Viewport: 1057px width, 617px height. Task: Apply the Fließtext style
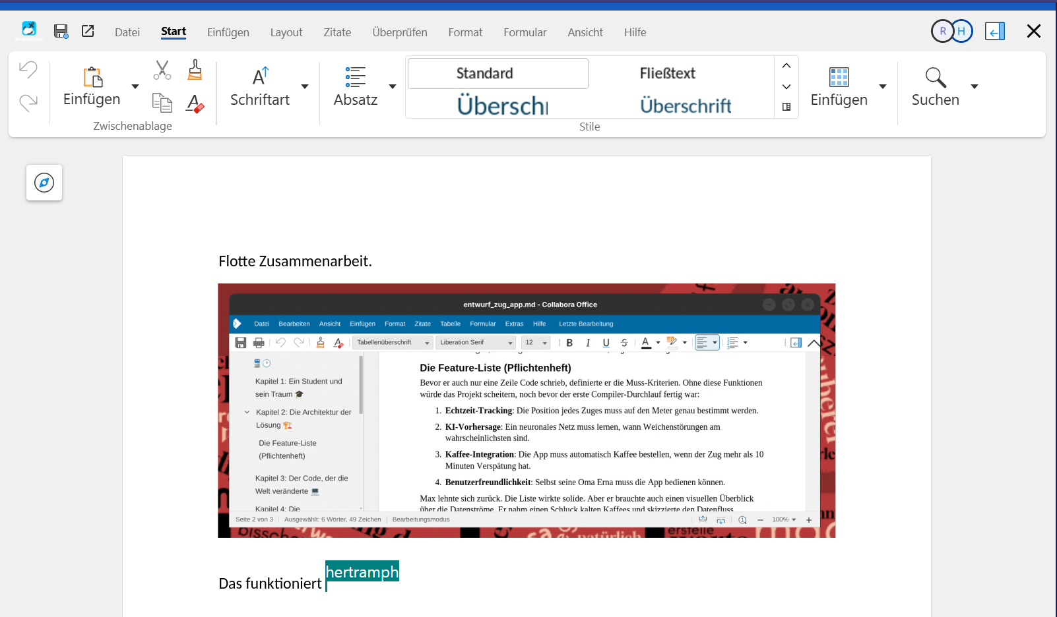pos(667,73)
